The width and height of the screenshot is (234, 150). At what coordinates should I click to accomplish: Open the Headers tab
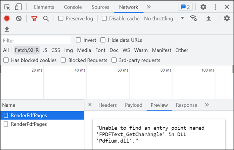pyautogui.click(x=108, y=105)
